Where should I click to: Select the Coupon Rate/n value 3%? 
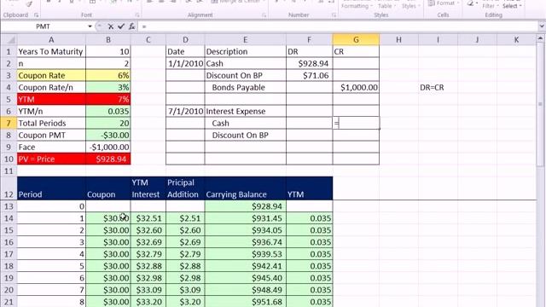[x=108, y=87]
